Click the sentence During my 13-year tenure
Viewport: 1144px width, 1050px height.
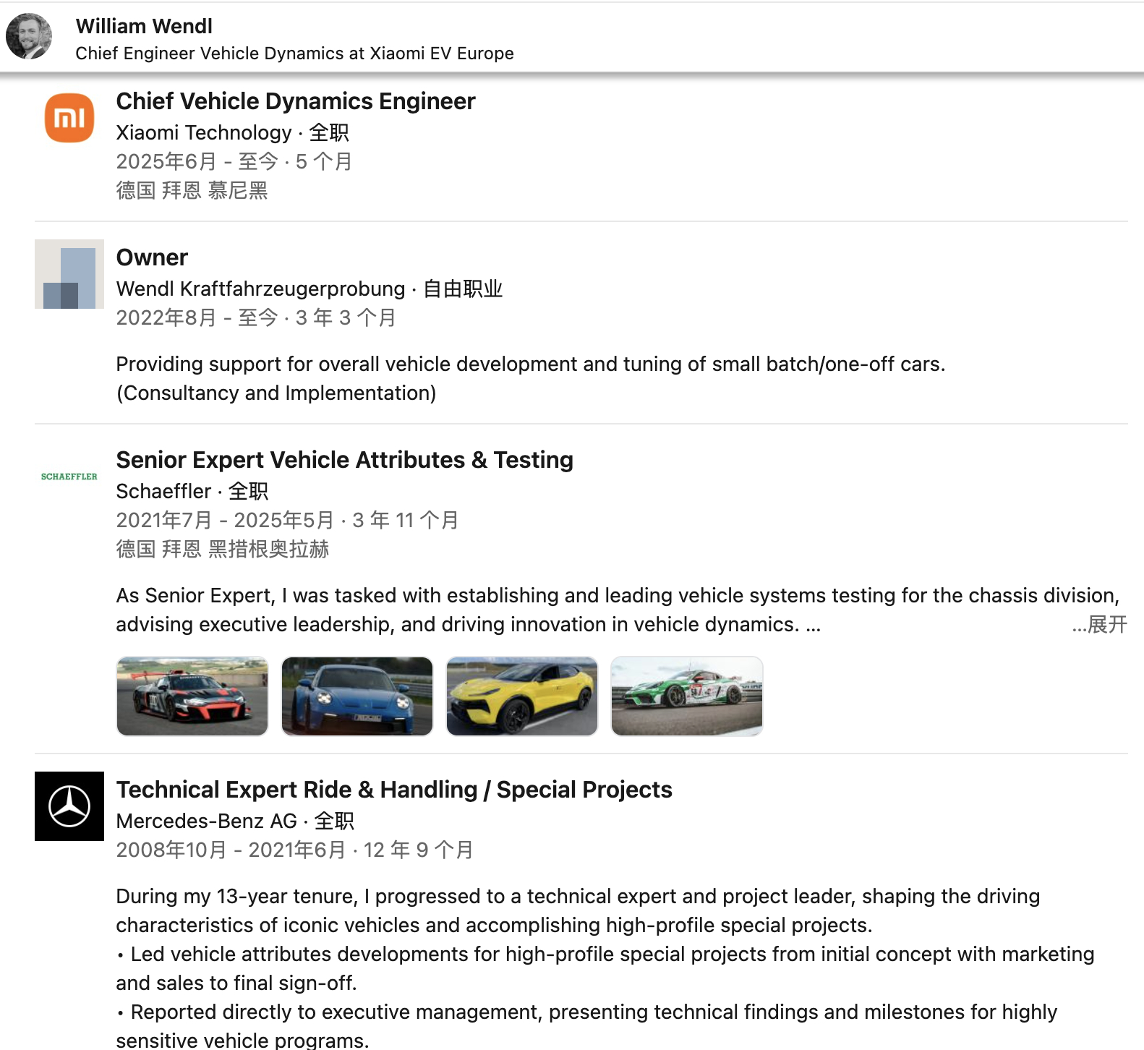(578, 910)
